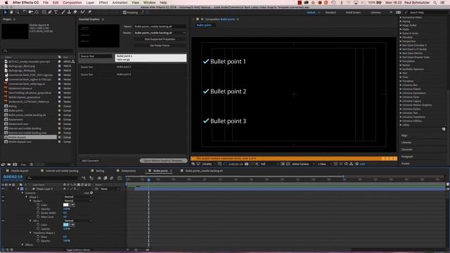
Task: Collapse the Transform: Shape 1 group
Action: pyautogui.click(x=30, y=233)
